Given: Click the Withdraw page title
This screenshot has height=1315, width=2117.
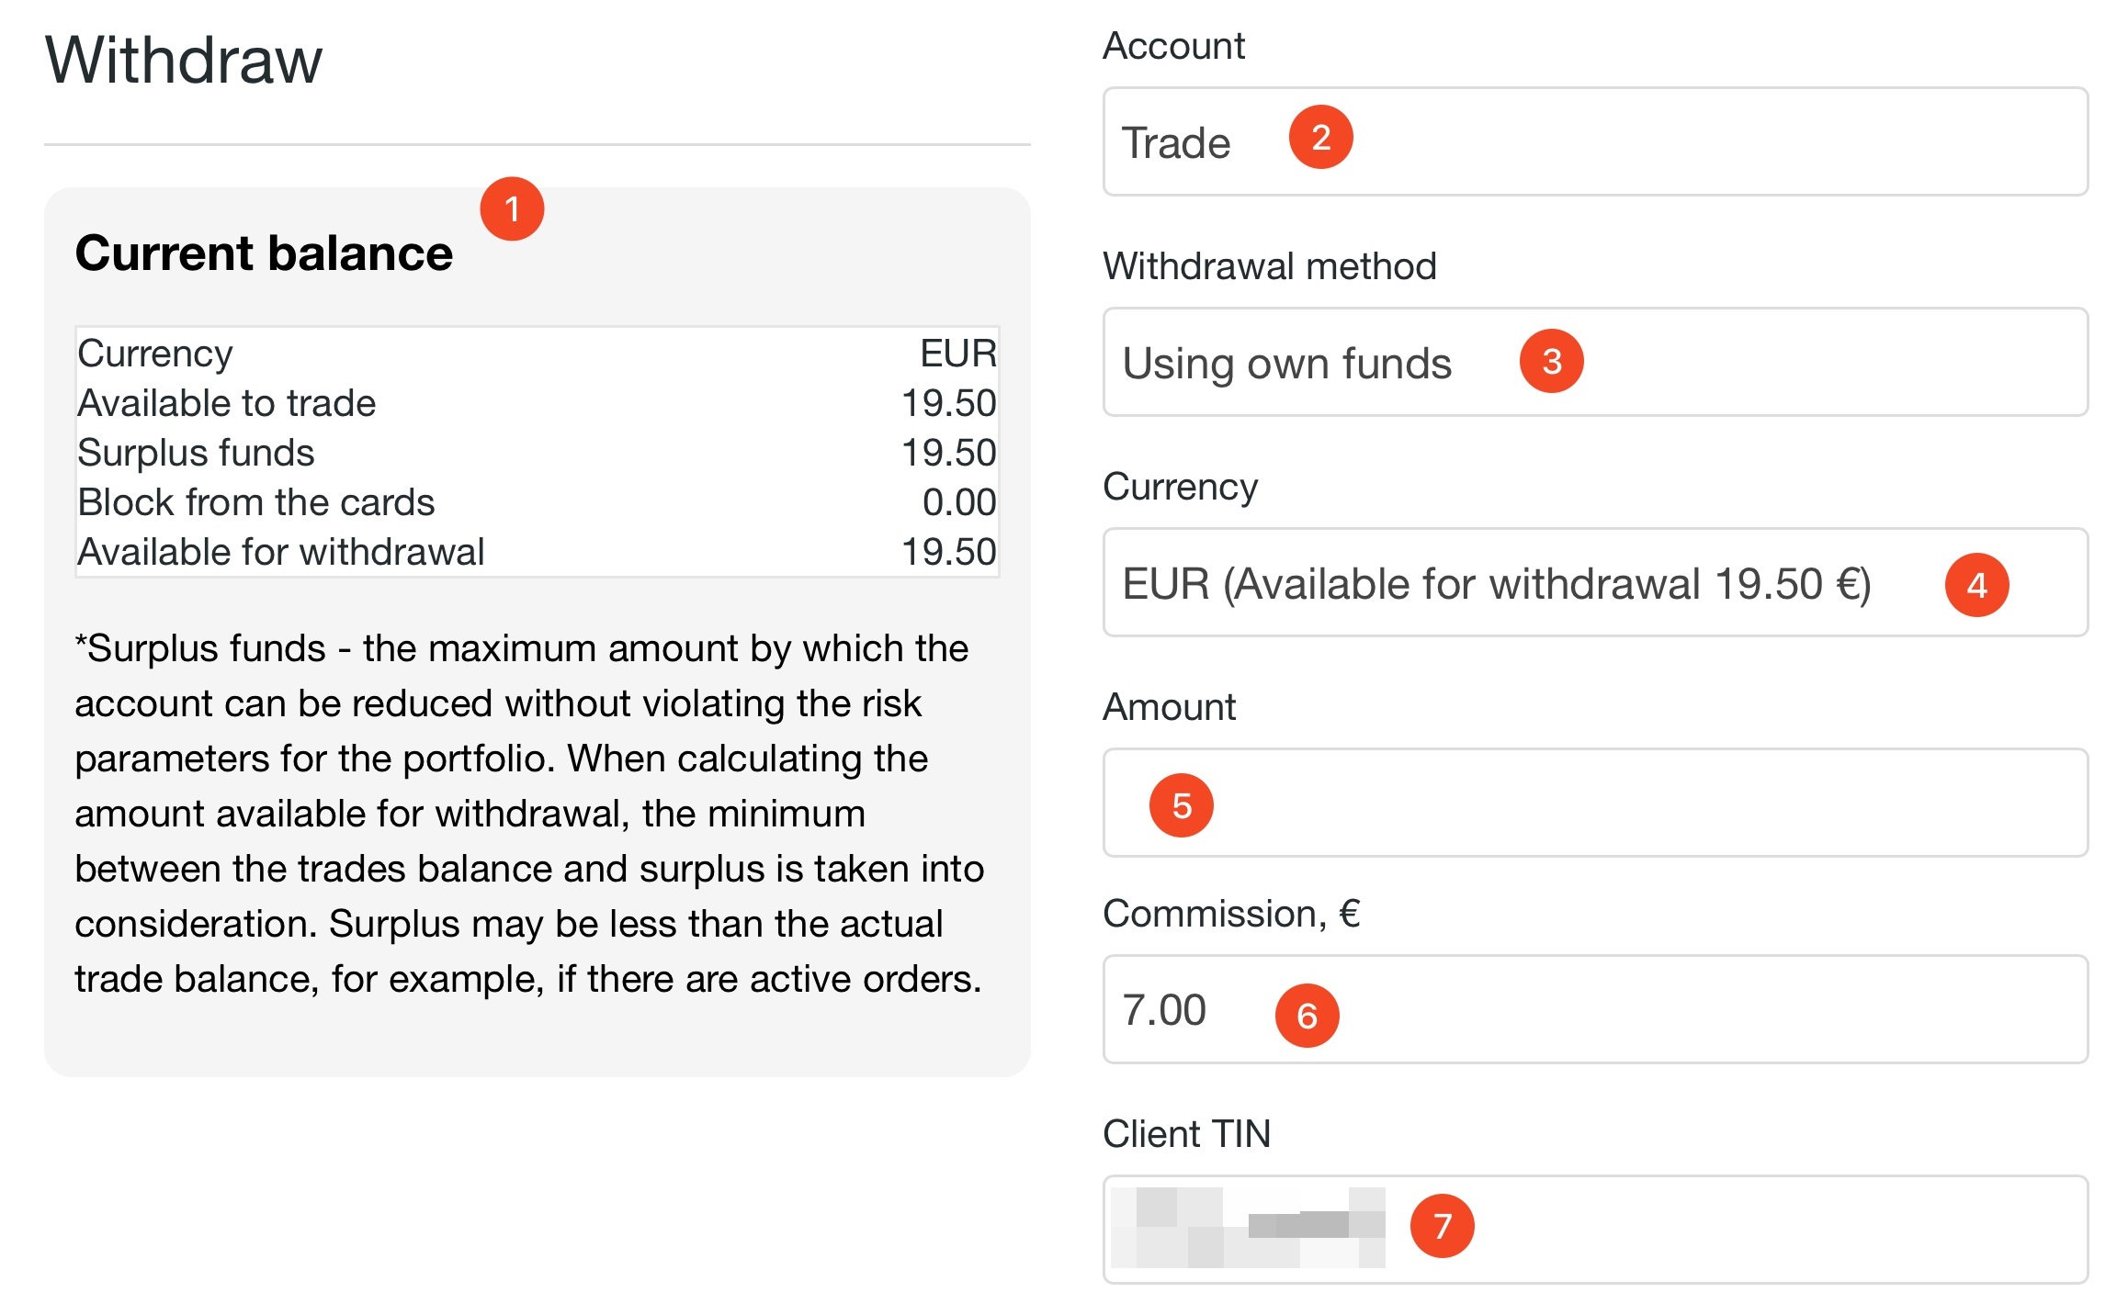Looking at the screenshot, I should [184, 61].
